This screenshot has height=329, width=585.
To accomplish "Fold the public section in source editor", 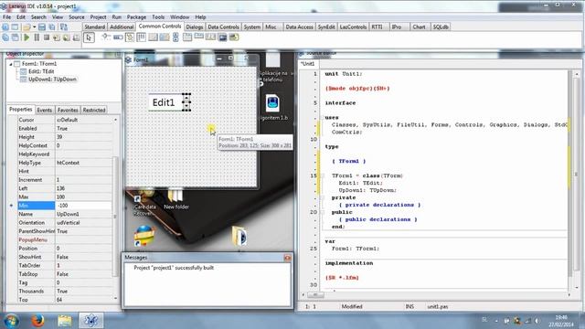I will (322, 212).
